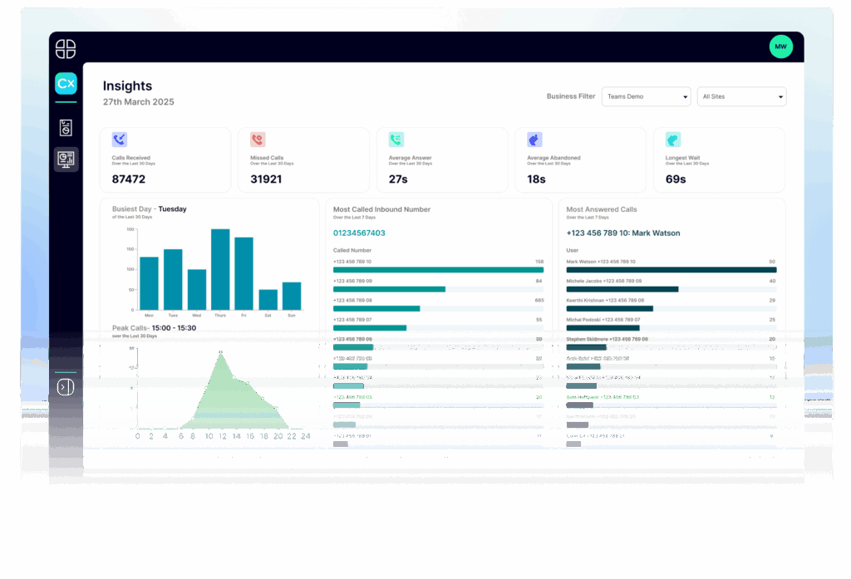Click the Business Filter label
Image resolution: width=851 pixels, height=579 pixels.
point(570,96)
